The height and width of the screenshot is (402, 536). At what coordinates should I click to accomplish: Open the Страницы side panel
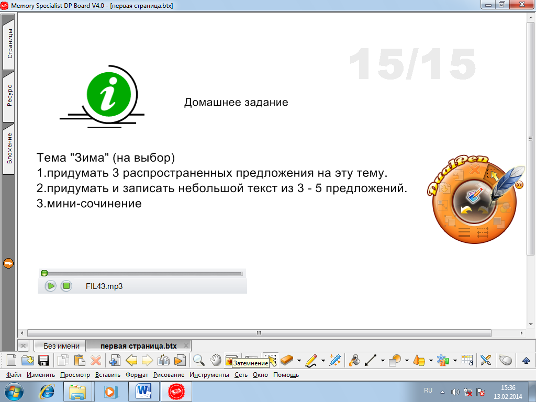(9, 43)
